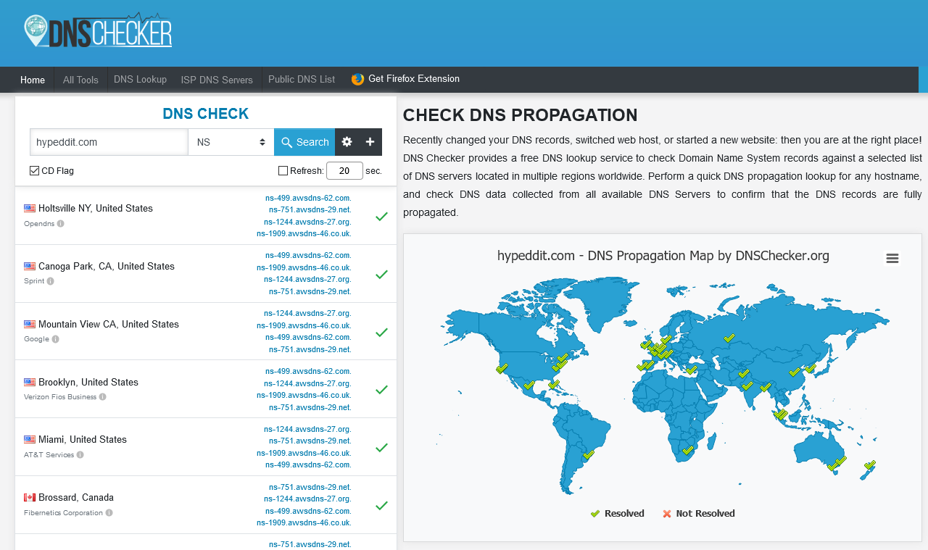Click the map marker over New Zealand
Image resolution: width=928 pixels, height=550 pixels.
[x=870, y=465]
